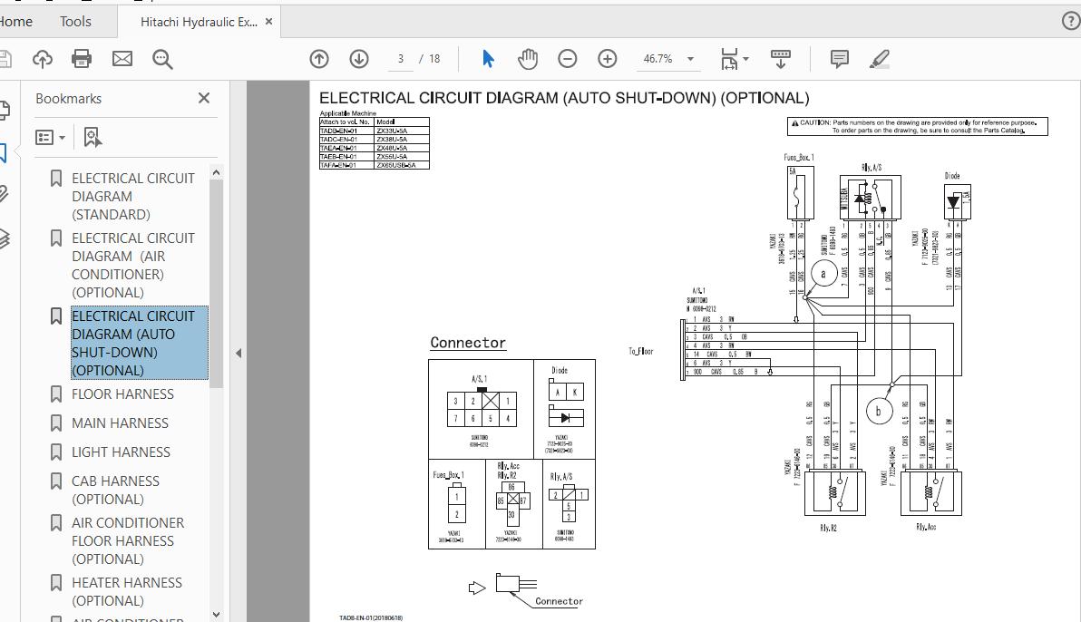The height and width of the screenshot is (622, 1081).
Task: Open the zoom level dropdown
Action: tap(690, 59)
